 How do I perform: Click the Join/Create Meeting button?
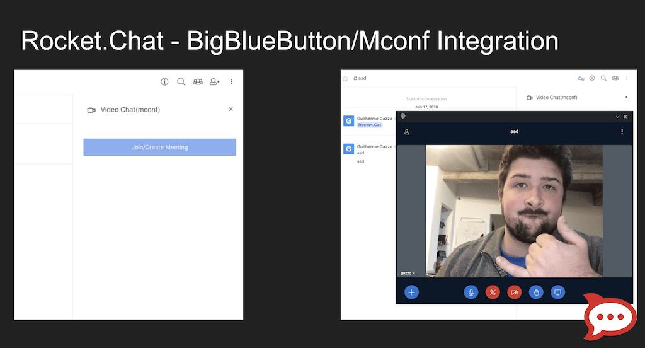[159, 147]
